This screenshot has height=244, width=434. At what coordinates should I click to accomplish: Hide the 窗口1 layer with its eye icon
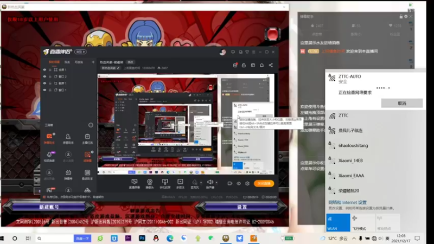click(x=44, y=90)
